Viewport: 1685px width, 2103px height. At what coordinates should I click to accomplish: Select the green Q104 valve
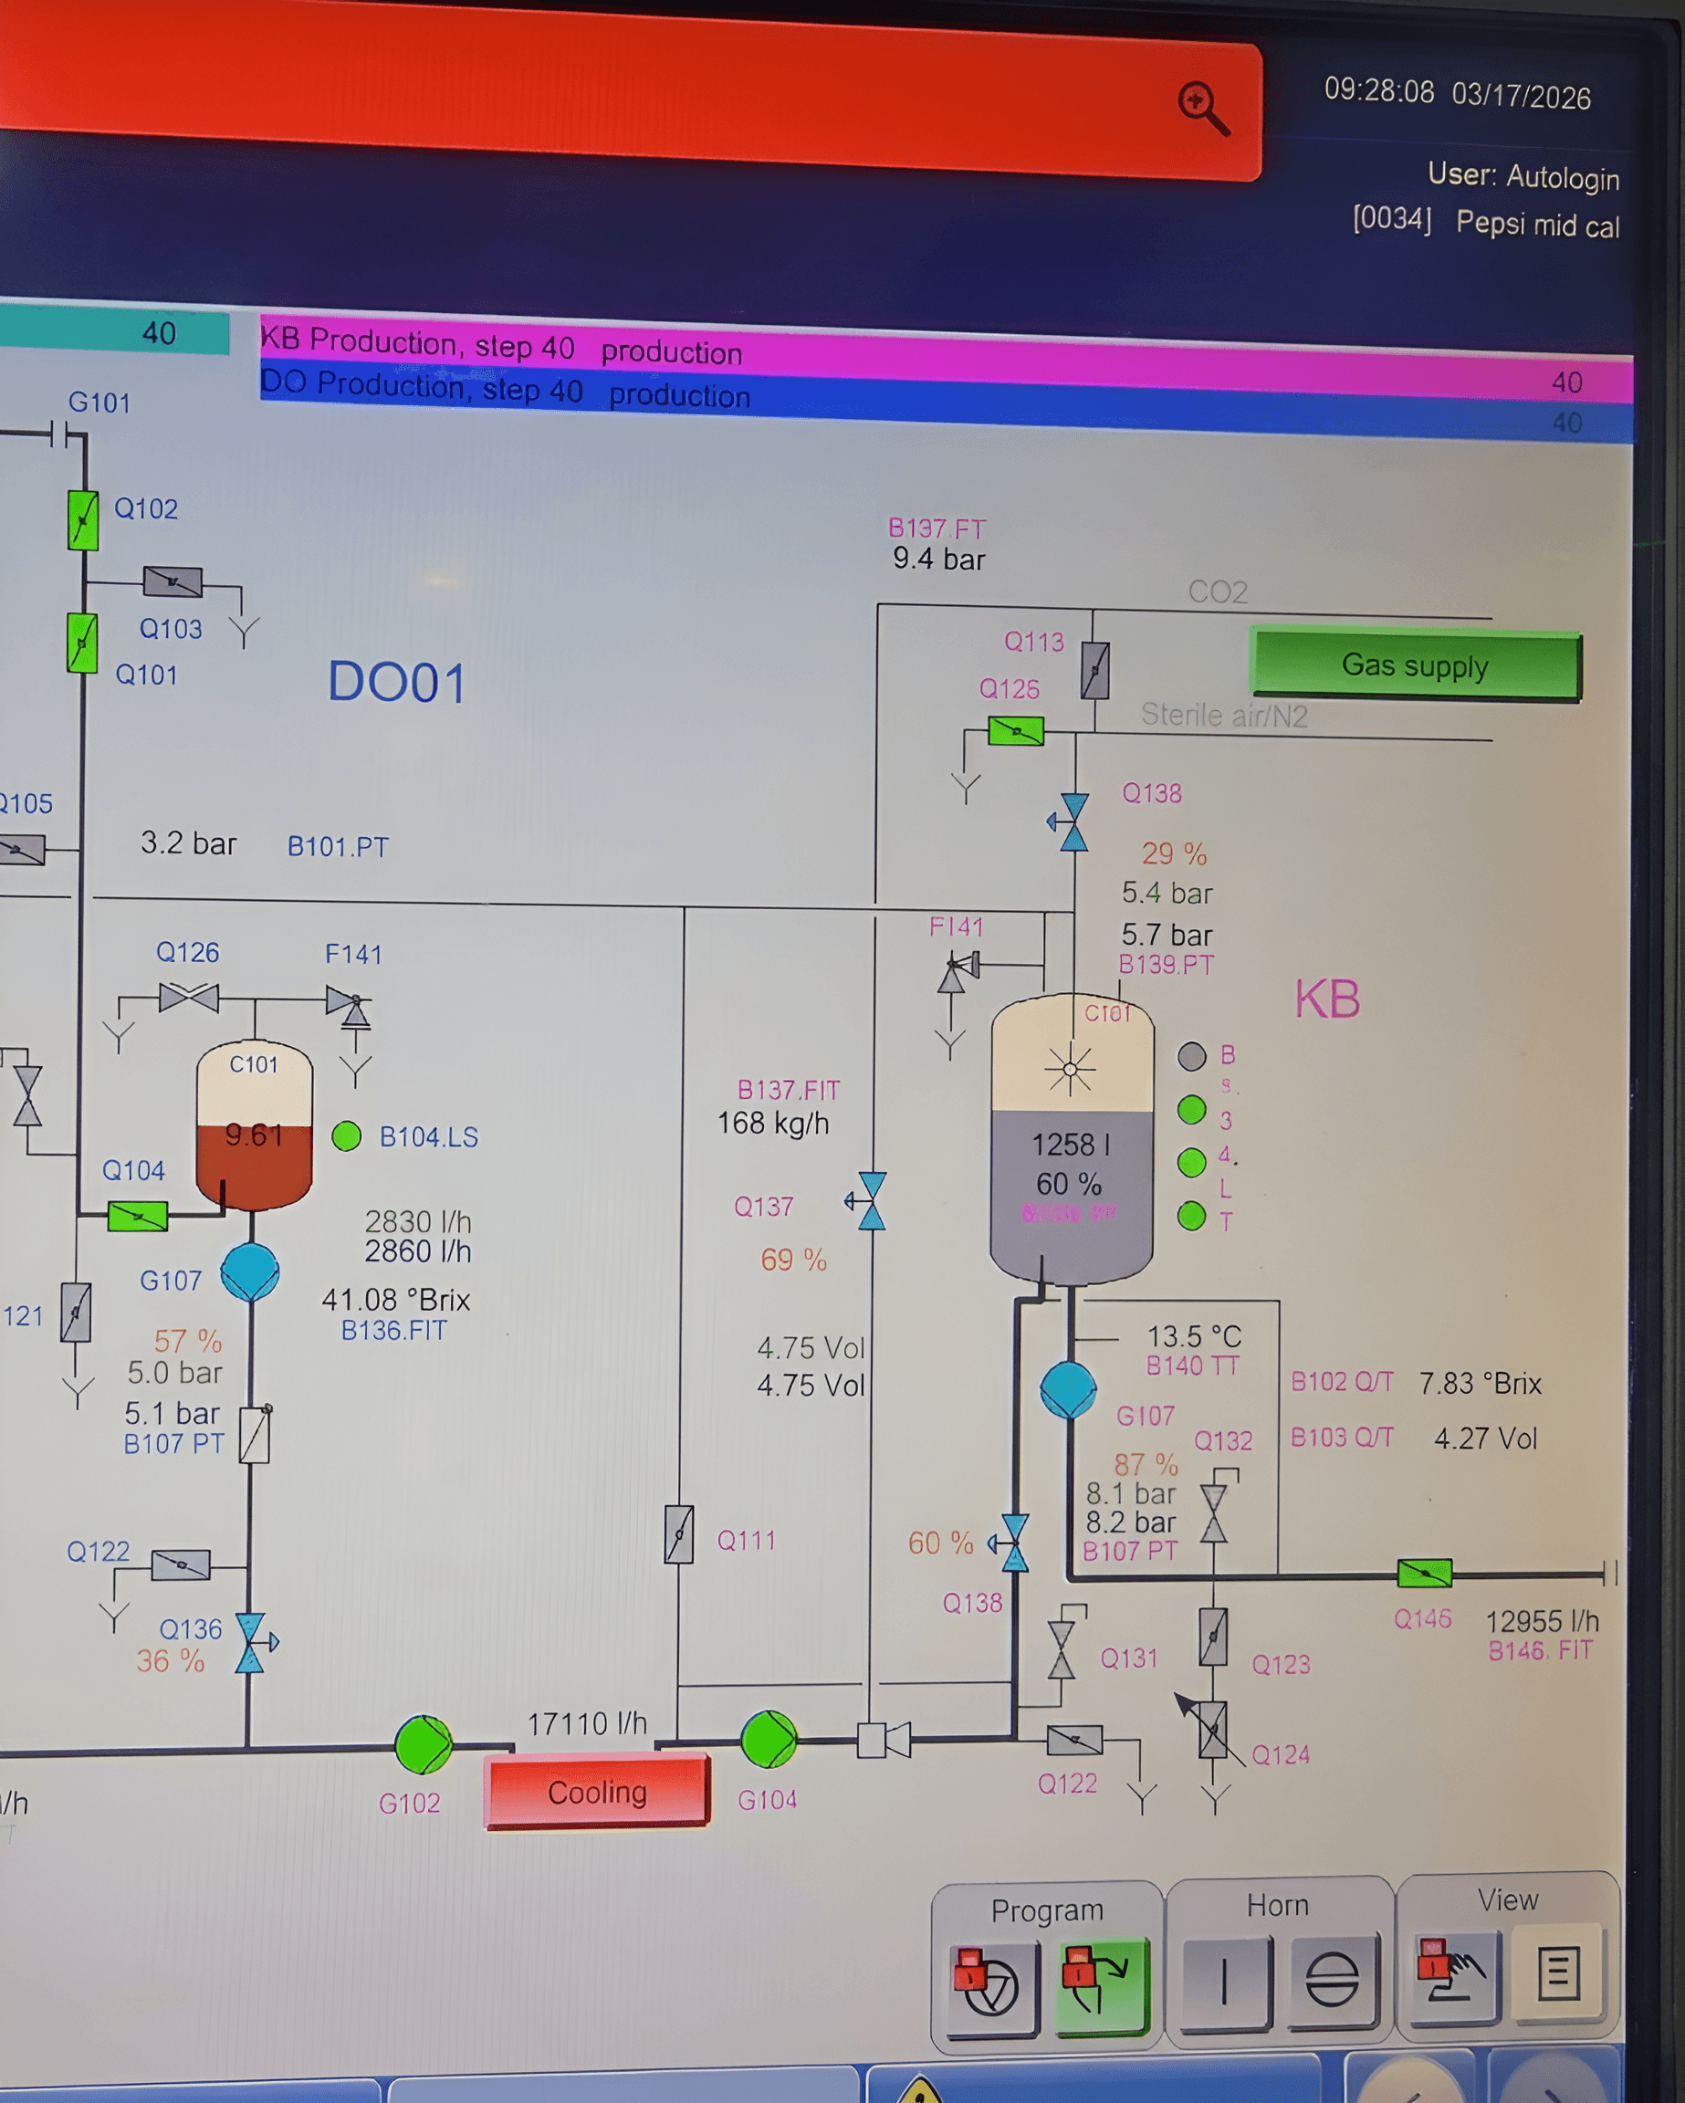[x=138, y=1217]
